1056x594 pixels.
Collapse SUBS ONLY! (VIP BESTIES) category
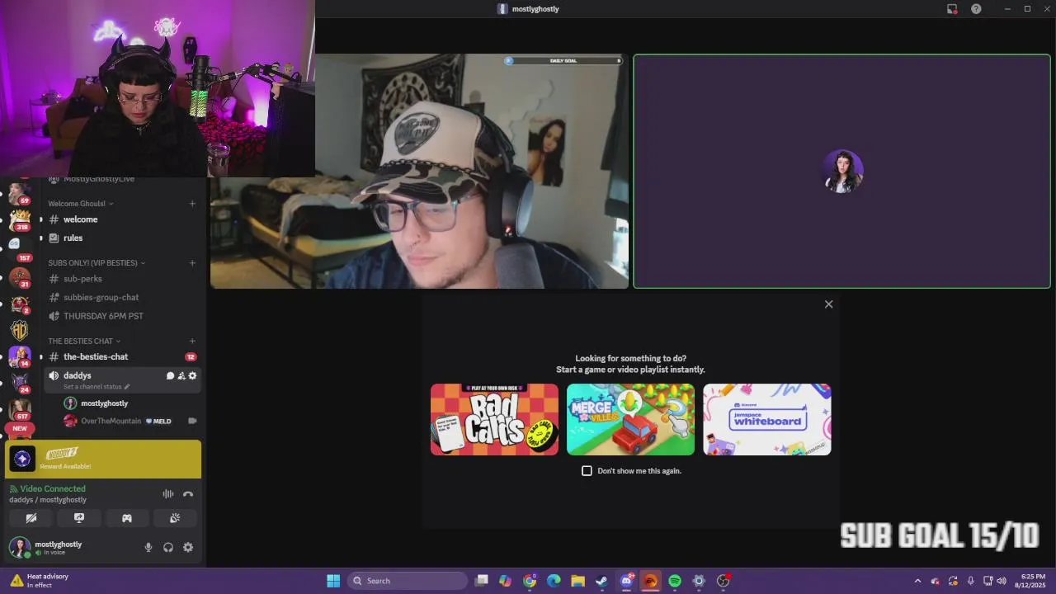tap(97, 263)
